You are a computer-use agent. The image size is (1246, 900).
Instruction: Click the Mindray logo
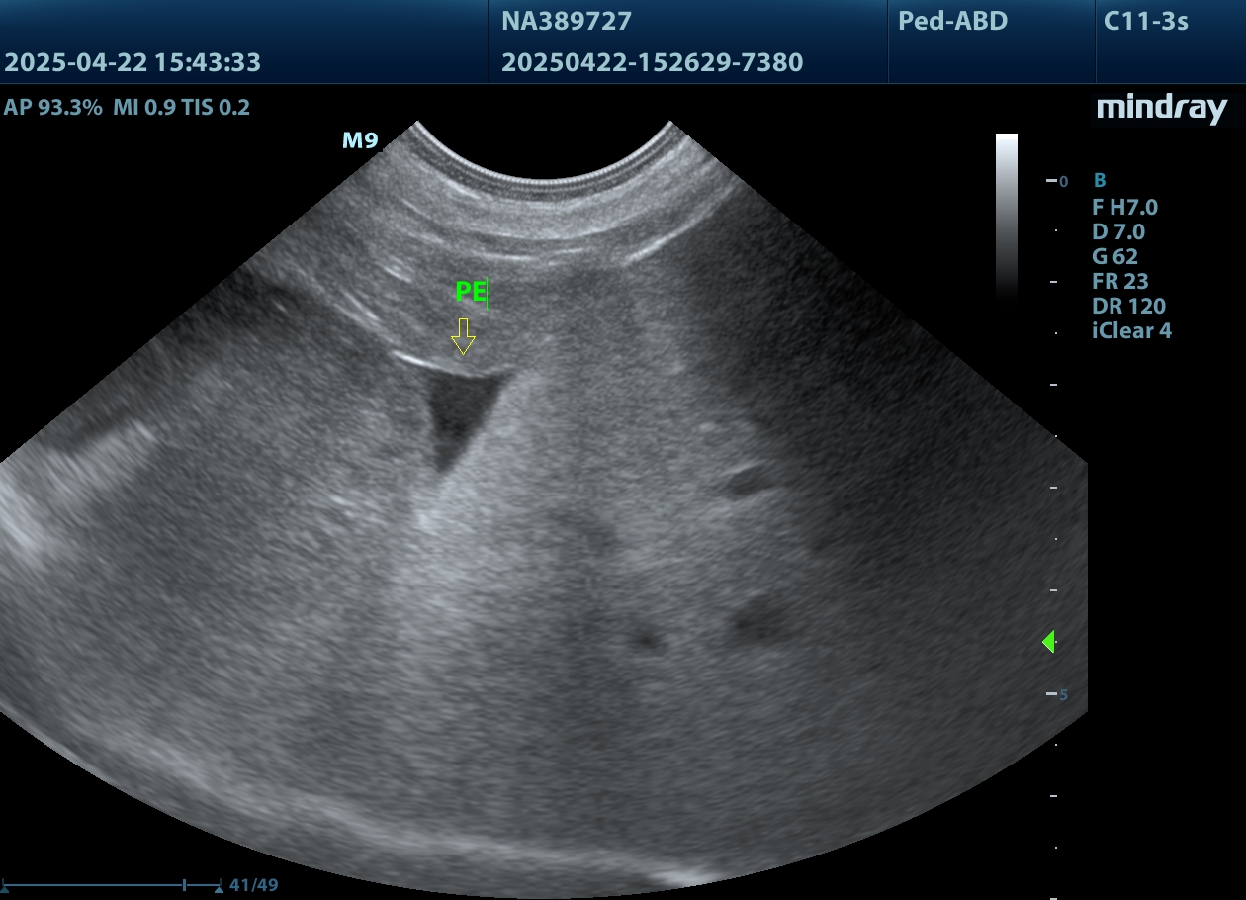(1161, 109)
